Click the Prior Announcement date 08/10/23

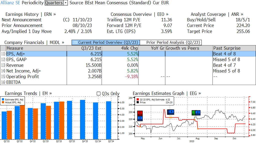tap(82, 25)
